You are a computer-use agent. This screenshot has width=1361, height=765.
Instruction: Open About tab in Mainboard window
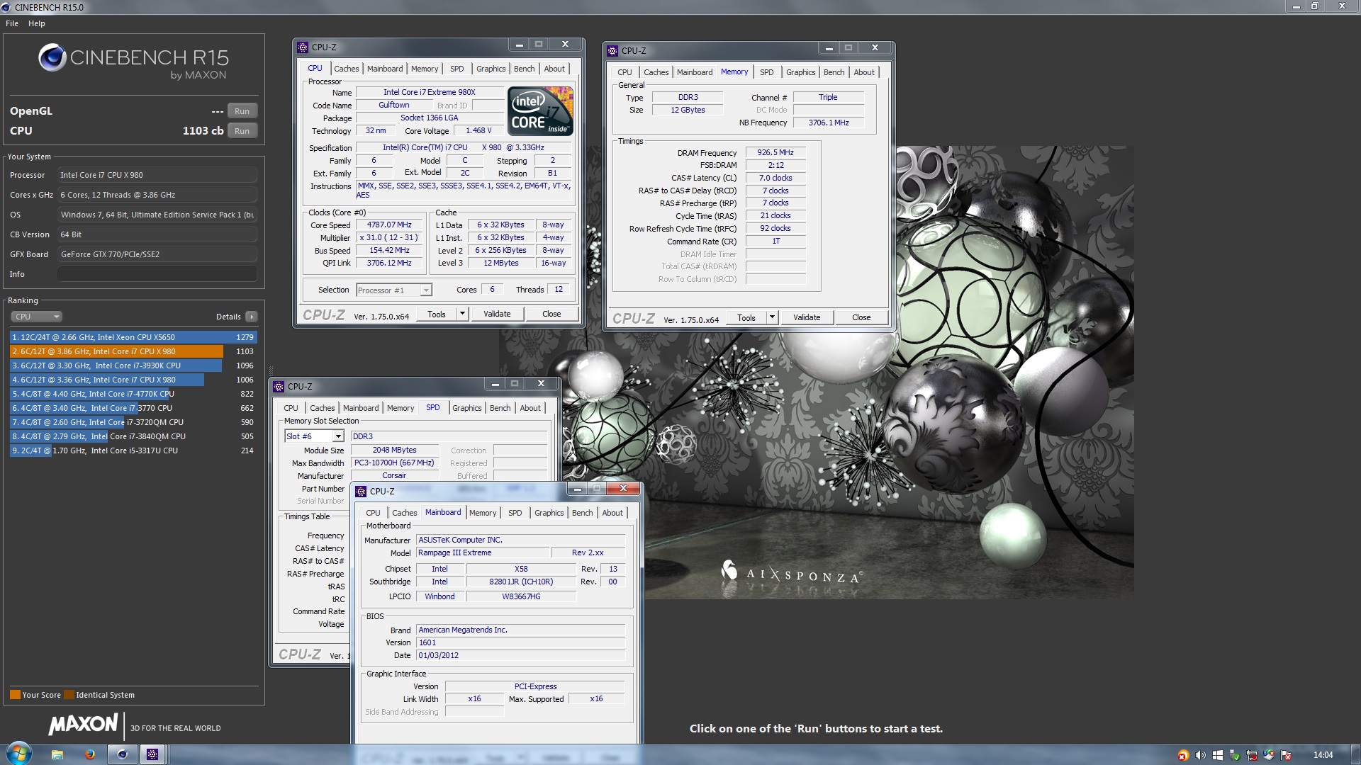(613, 513)
